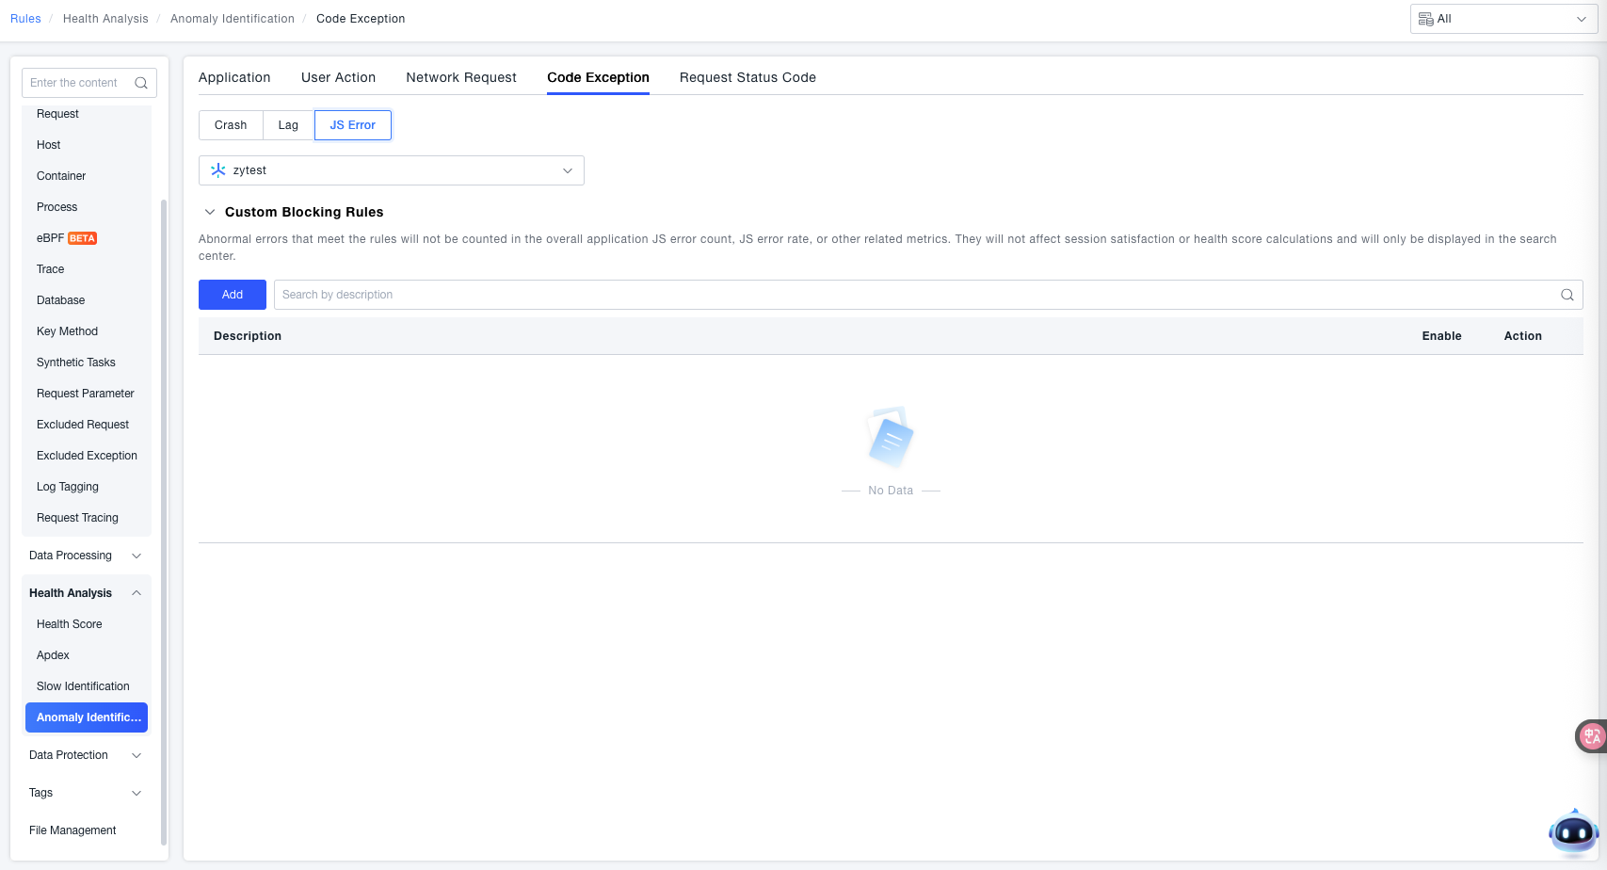Click the All selector data icon
This screenshot has width=1607, height=870.
click(1425, 19)
